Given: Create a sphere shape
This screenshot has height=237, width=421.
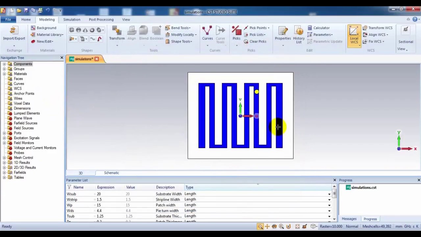Looking at the screenshot, I should [x=78, y=30].
